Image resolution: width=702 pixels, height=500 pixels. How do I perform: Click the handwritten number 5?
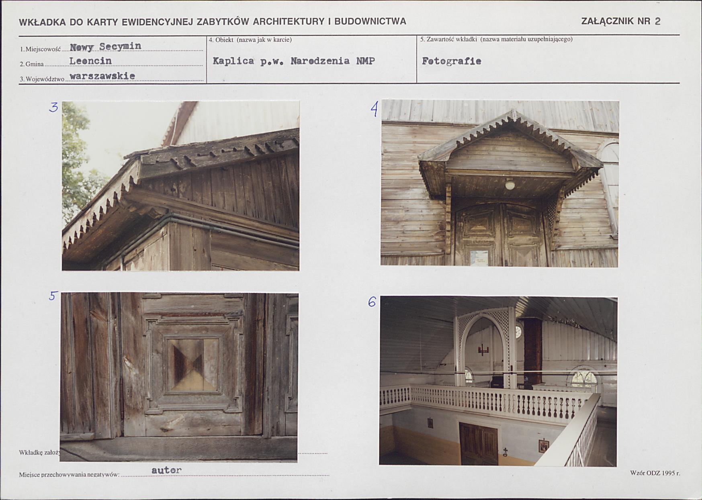53,296
